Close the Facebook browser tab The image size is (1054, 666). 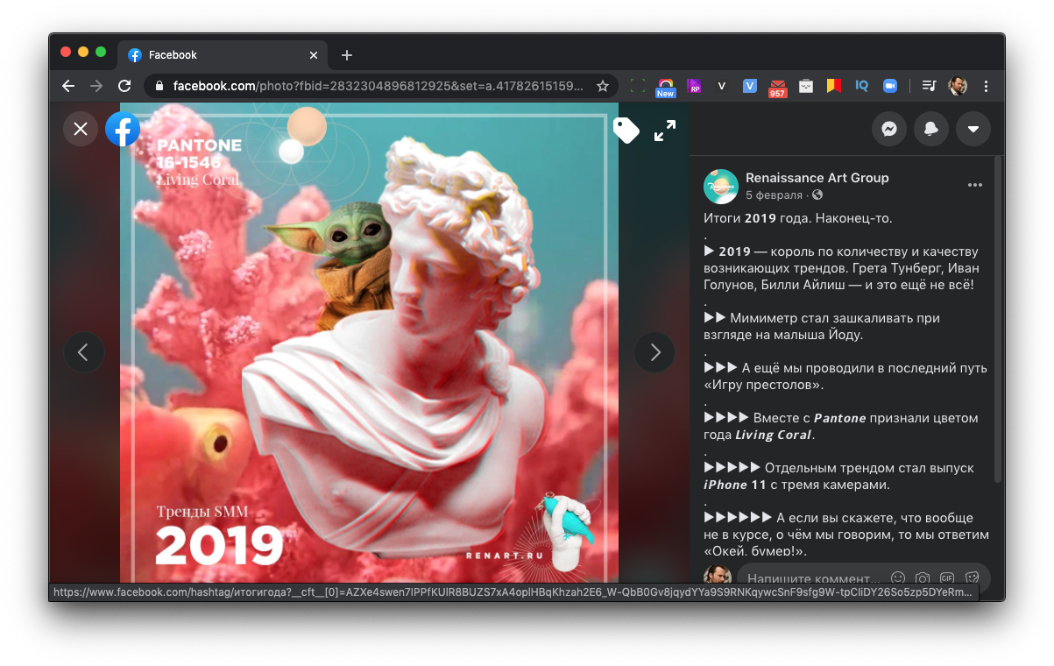314,55
